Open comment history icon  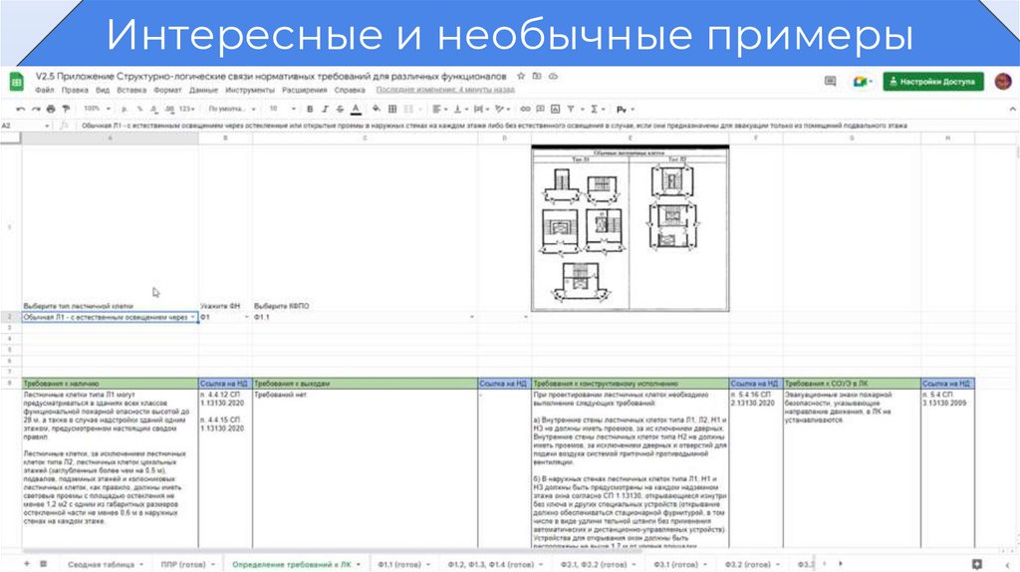point(830,82)
